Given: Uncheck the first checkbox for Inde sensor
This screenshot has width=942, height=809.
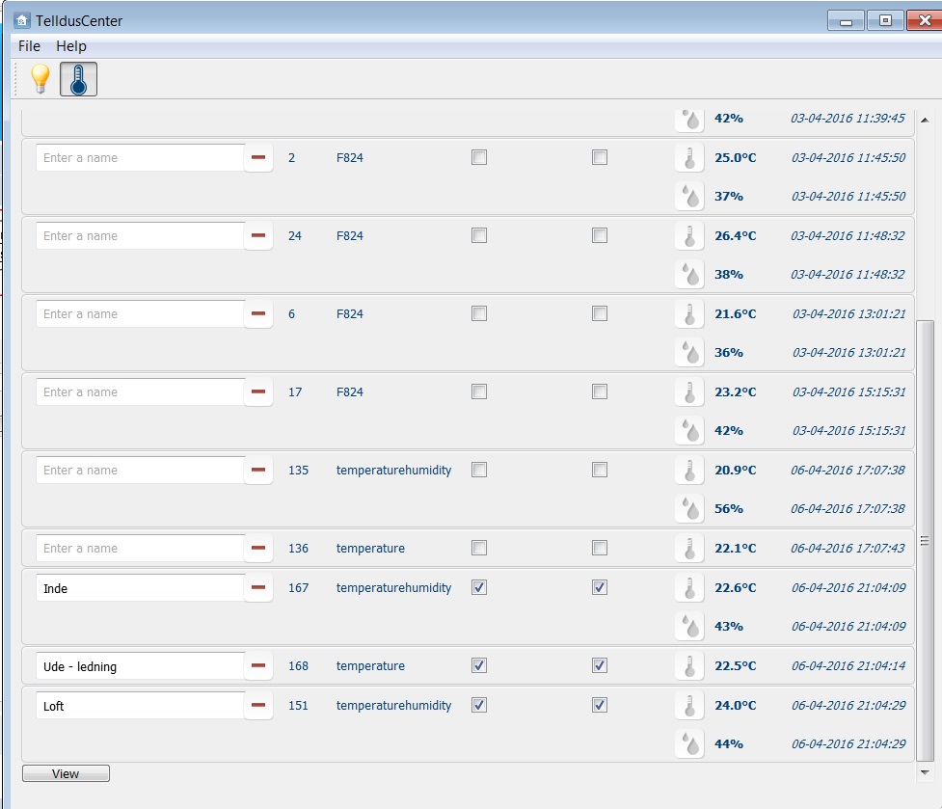Looking at the screenshot, I should [x=479, y=587].
